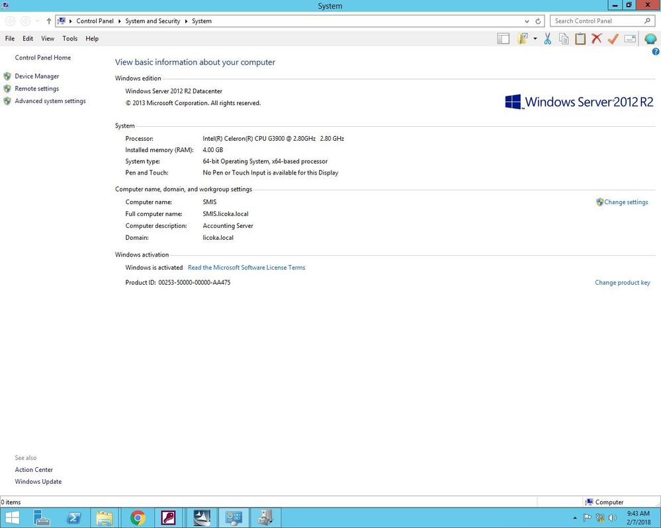Click the Copy toolbar icon
661x528 pixels.
(564, 39)
